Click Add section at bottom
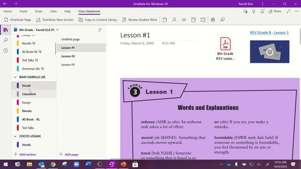 25,154
